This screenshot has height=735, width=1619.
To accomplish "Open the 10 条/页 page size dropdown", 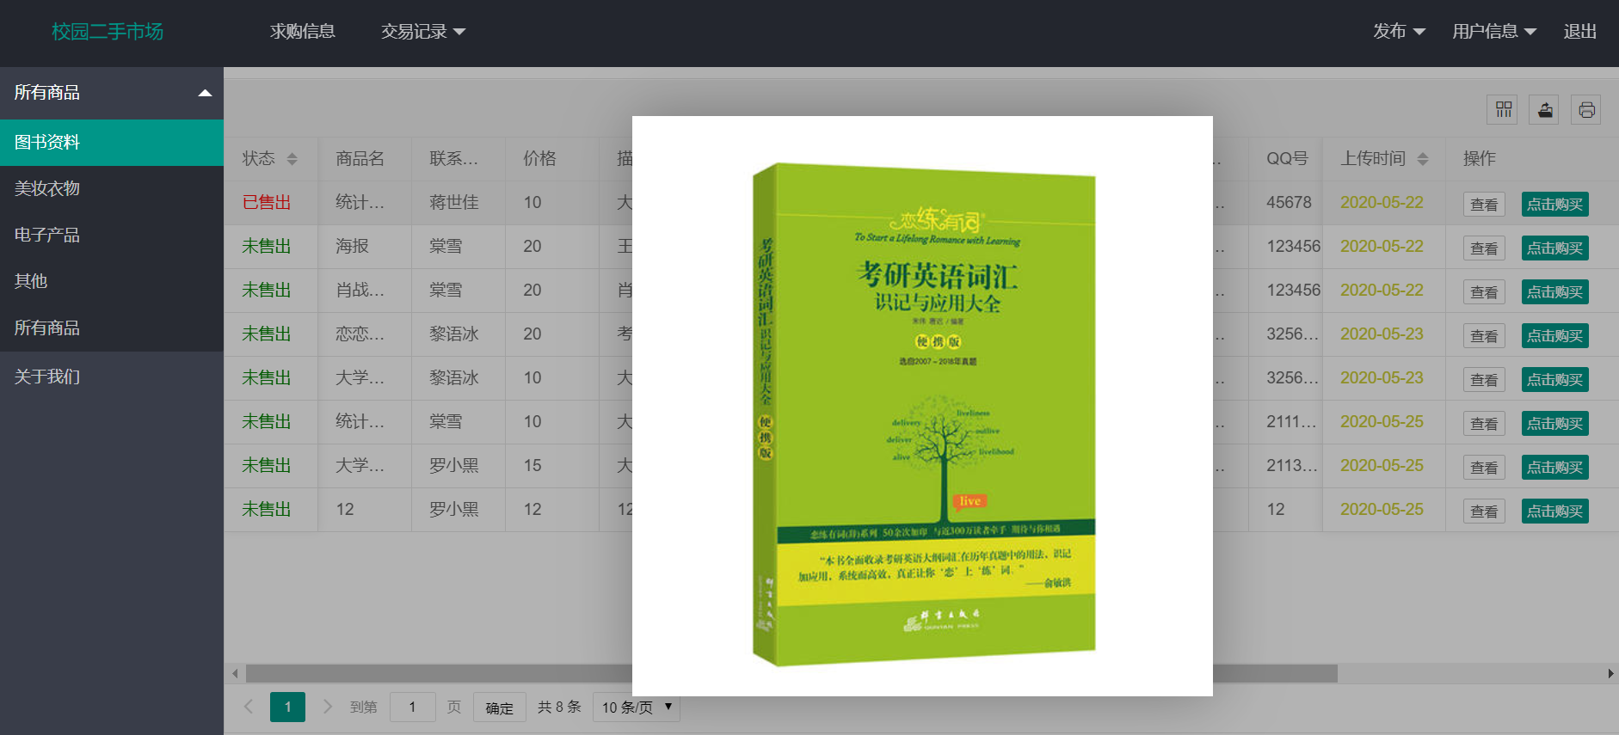I will point(636,707).
